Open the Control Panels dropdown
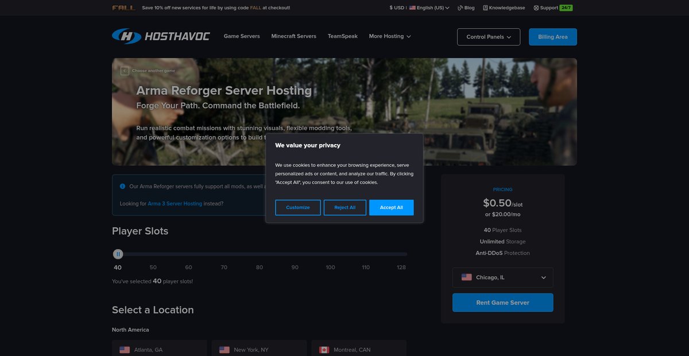Viewport: 689px width, 356px height. pyautogui.click(x=489, y=37)
